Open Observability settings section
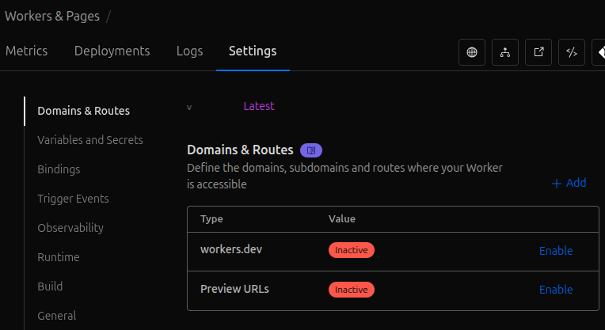Image resolution: width=605 pixels, height=330 pixels. pyautogui.click(x=70, y=228)
